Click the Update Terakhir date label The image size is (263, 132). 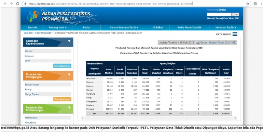point(176,43)
